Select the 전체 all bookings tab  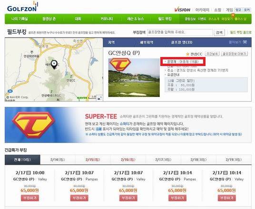pyautogui.click(x=22, y=160)
